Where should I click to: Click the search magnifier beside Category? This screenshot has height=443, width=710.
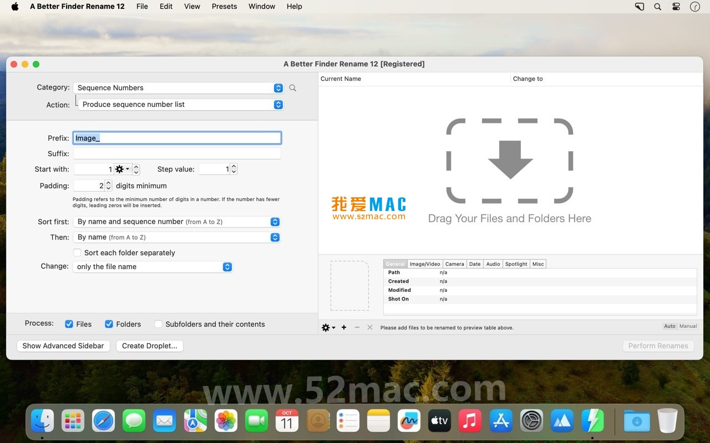tap(292, 88)
